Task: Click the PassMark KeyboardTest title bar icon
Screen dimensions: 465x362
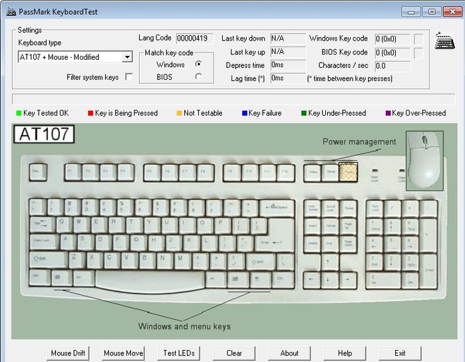Action: pyautogui.click(x=11, y=12)
